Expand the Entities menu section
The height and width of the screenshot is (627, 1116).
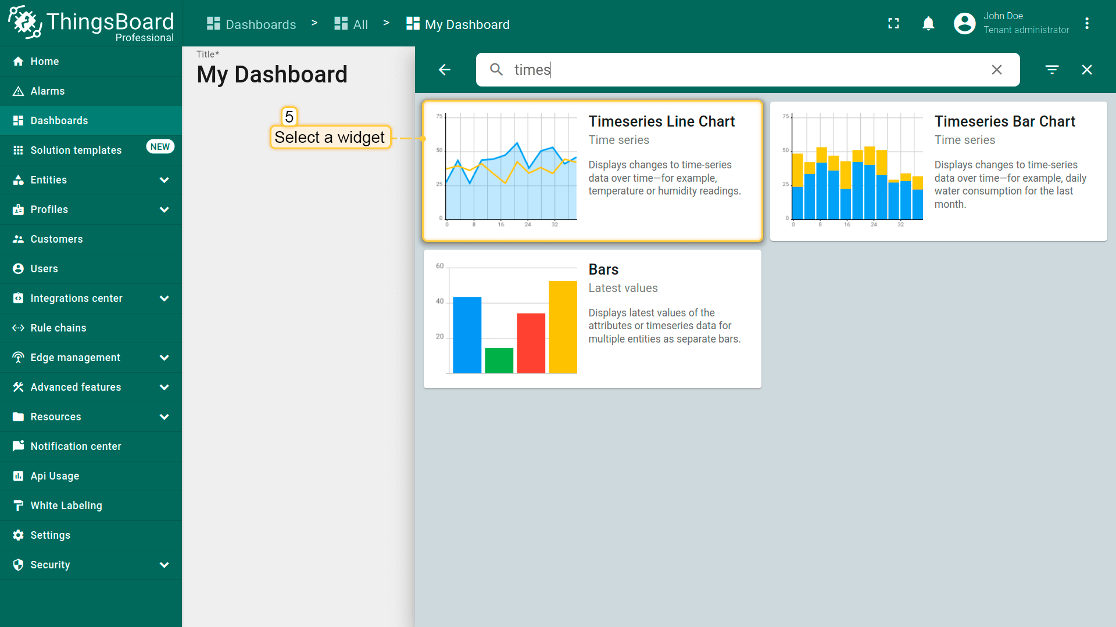(164, 180)
